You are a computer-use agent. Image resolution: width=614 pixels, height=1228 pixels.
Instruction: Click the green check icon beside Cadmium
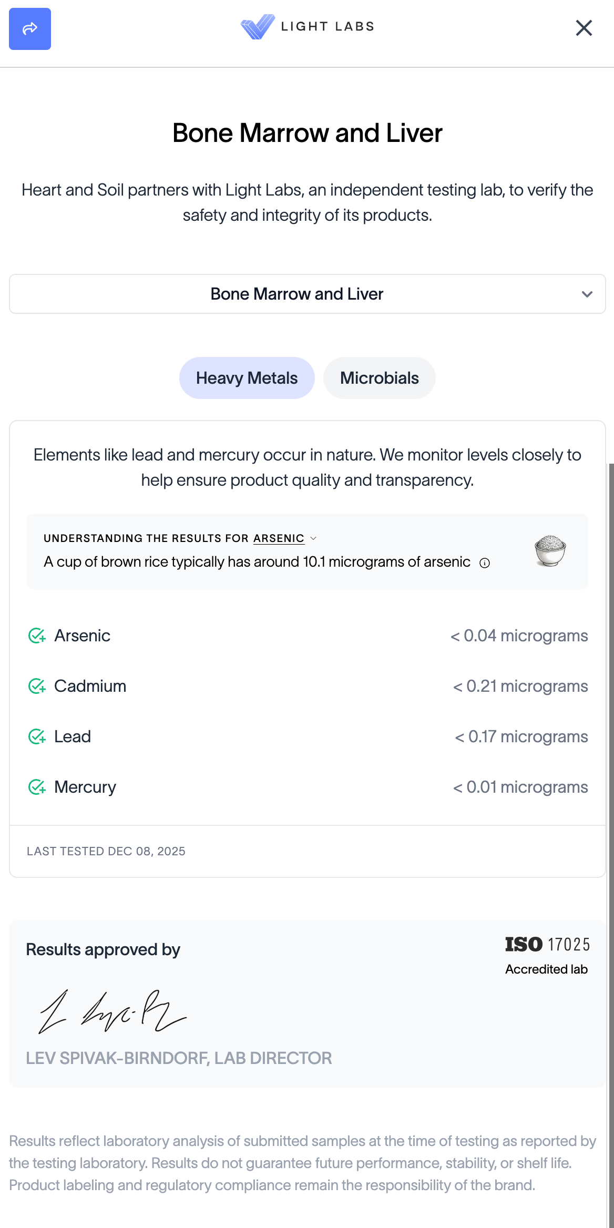pos(37,687)
